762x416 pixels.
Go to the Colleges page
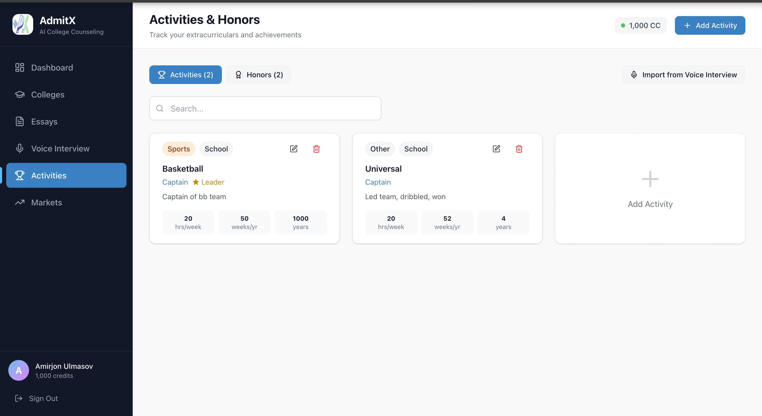(x=48, y=94)
